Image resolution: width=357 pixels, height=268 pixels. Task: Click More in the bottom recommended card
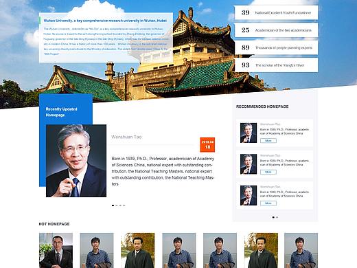(x=268, y=203)
